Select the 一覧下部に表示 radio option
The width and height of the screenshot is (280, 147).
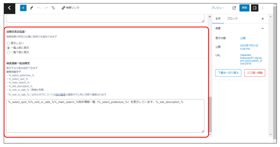pyautogui.click(x=8, y=52)
